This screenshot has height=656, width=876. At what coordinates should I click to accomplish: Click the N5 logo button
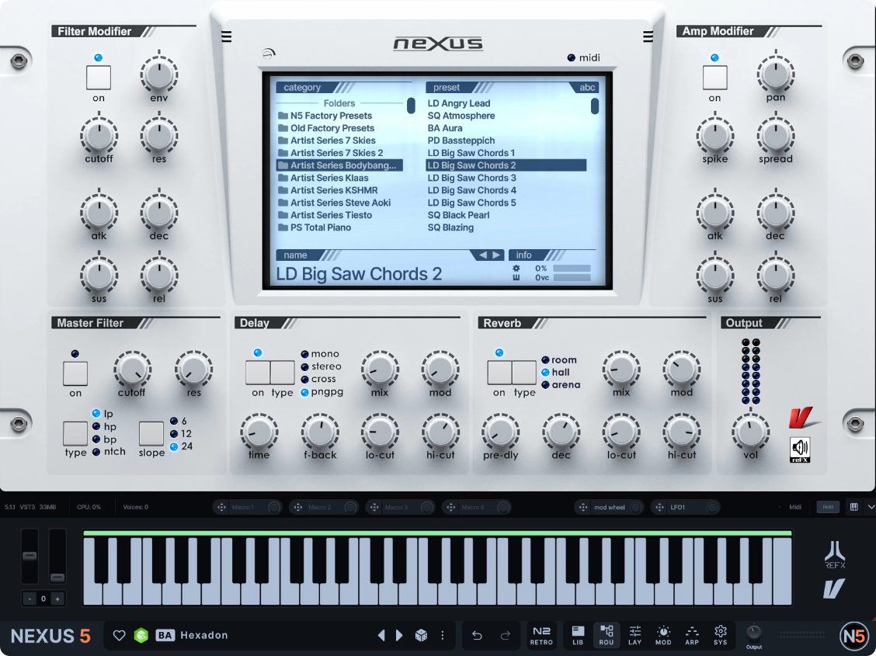click(853, 635)
